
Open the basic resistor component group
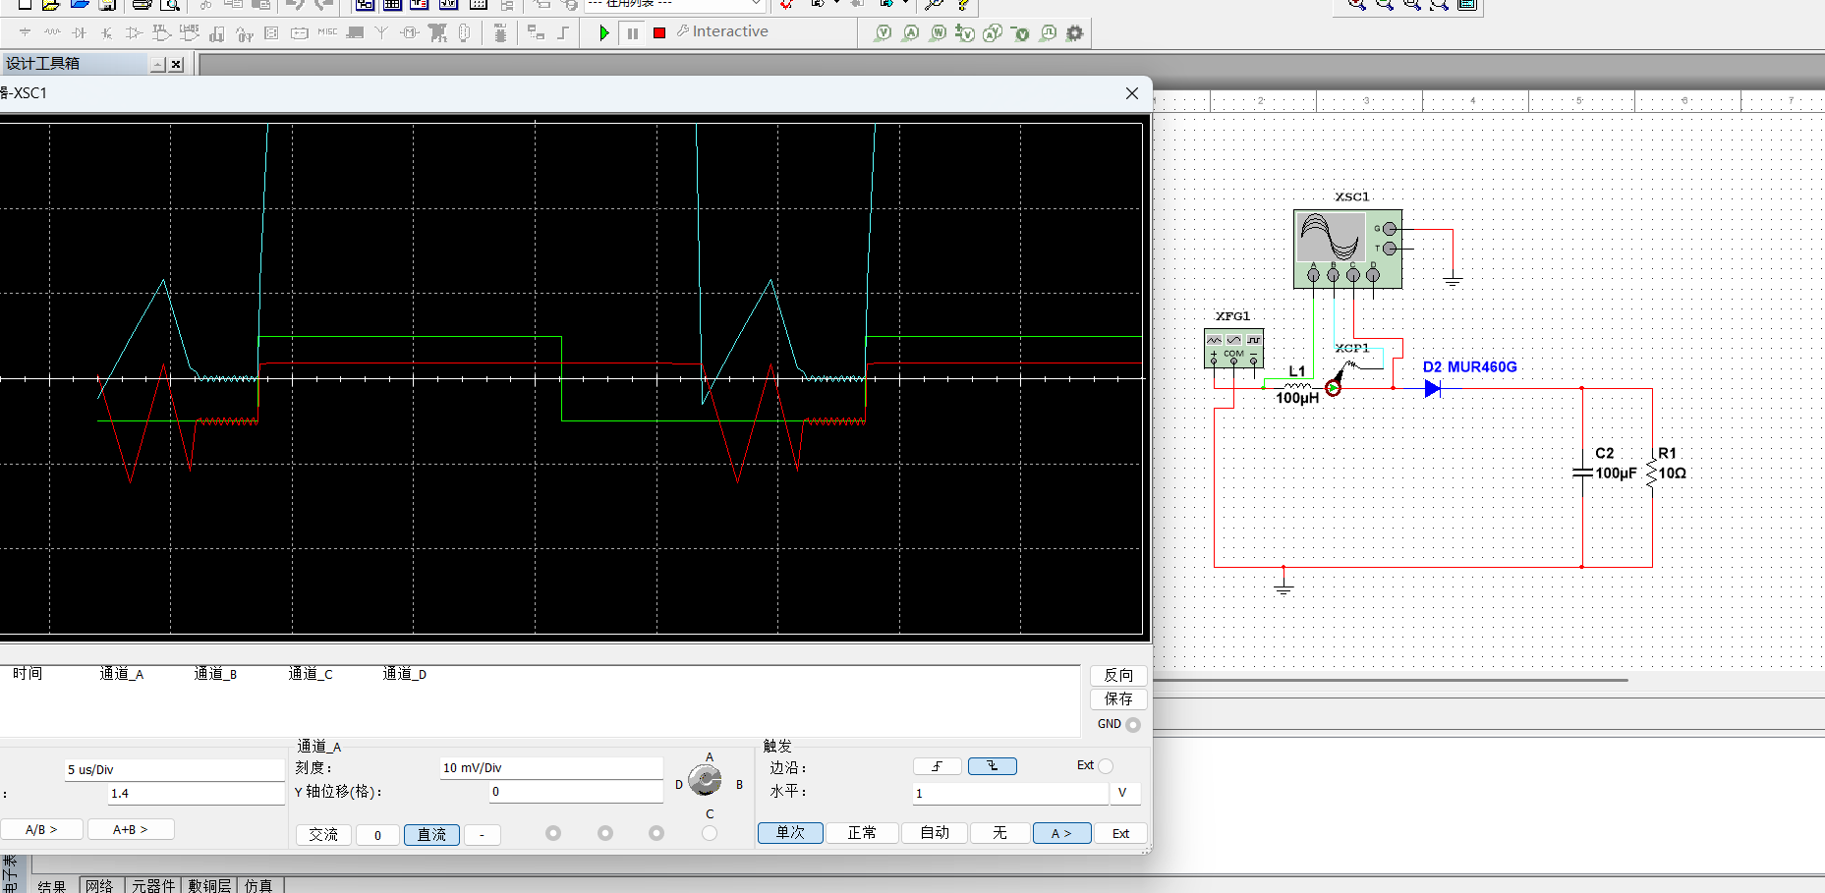click(x=52, y=32)
